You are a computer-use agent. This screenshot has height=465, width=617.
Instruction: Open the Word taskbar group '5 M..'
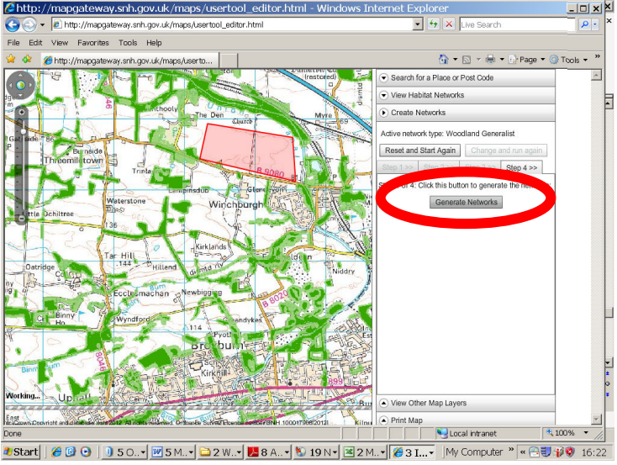[x=172, y=452]
